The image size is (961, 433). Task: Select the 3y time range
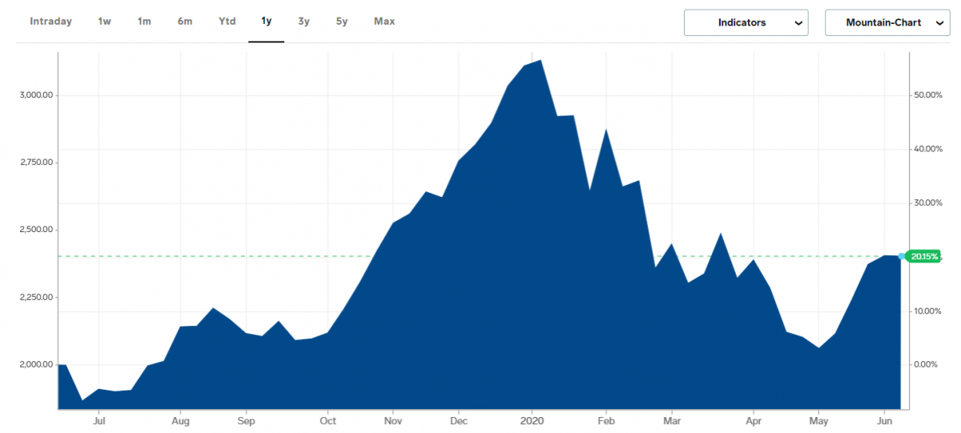(304, 22)
